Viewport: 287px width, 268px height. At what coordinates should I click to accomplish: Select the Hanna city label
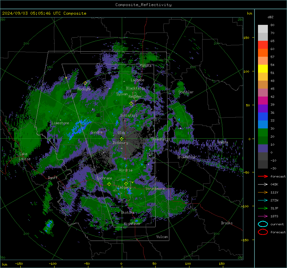pos(223,142)
